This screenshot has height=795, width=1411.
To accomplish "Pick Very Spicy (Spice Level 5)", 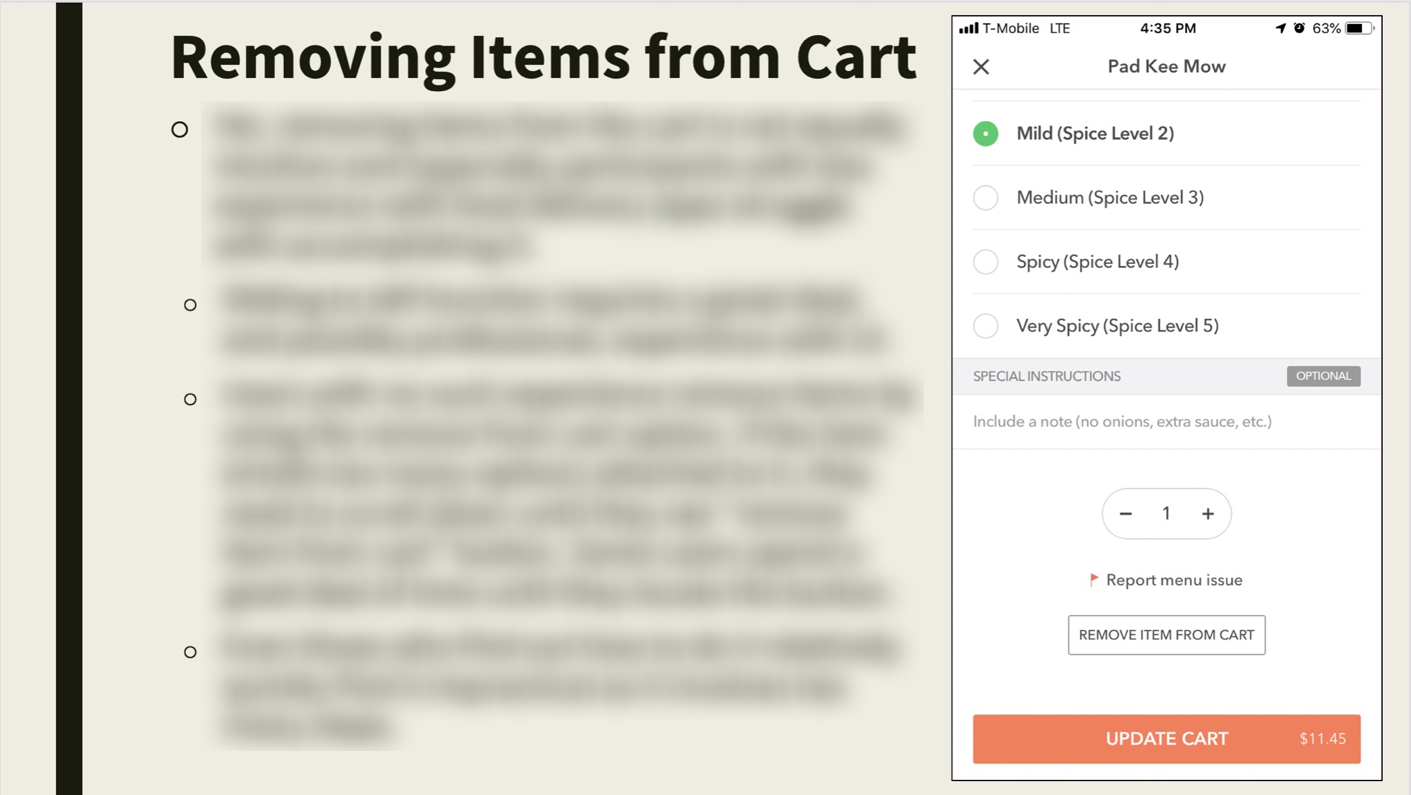I will point(986,326).
